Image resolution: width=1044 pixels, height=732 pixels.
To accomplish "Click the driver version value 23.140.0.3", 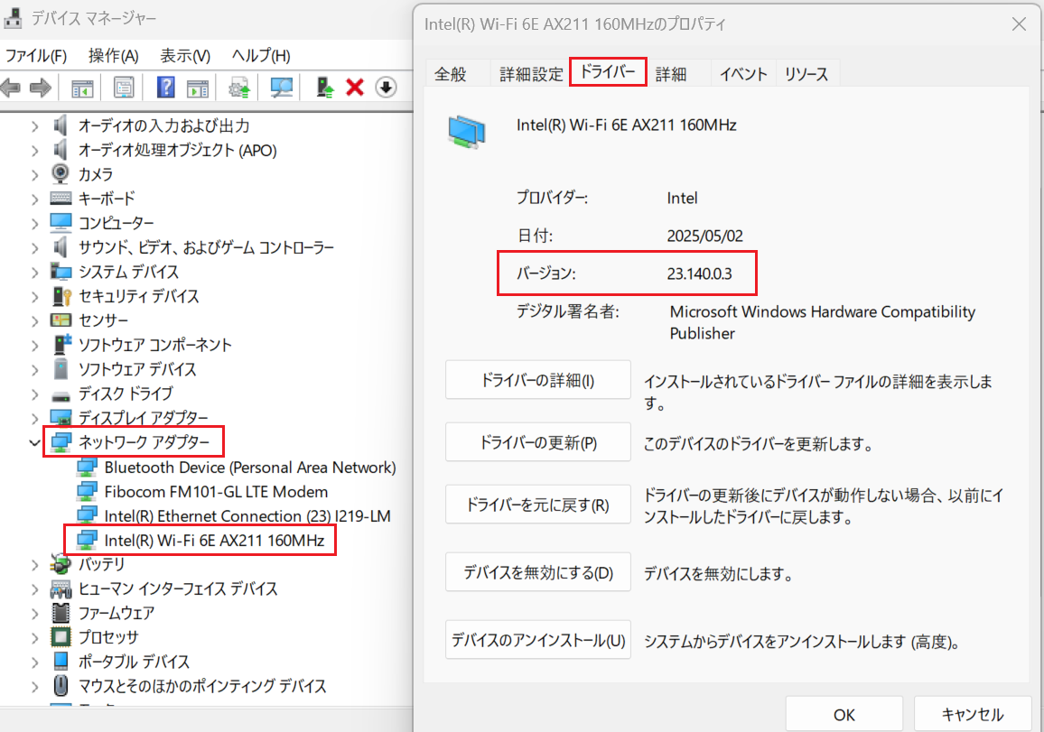I will [699, 273].
